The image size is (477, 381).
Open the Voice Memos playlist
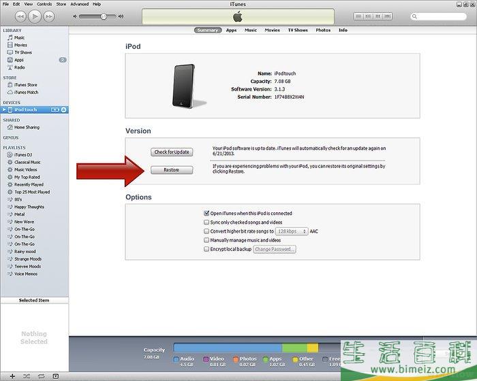click(26, 274)
